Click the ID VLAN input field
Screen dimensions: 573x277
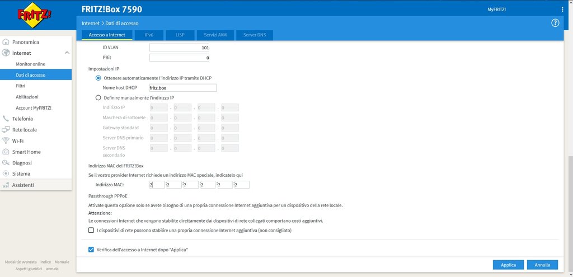click(180, 48)
